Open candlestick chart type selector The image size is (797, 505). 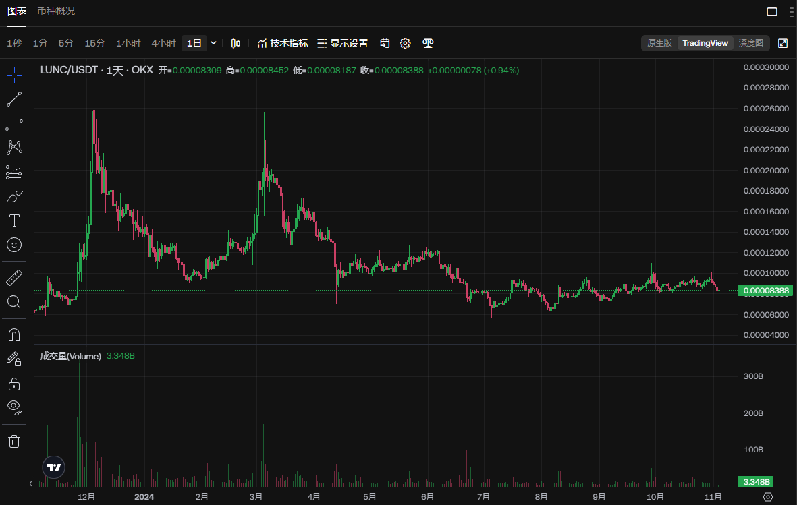236,43
